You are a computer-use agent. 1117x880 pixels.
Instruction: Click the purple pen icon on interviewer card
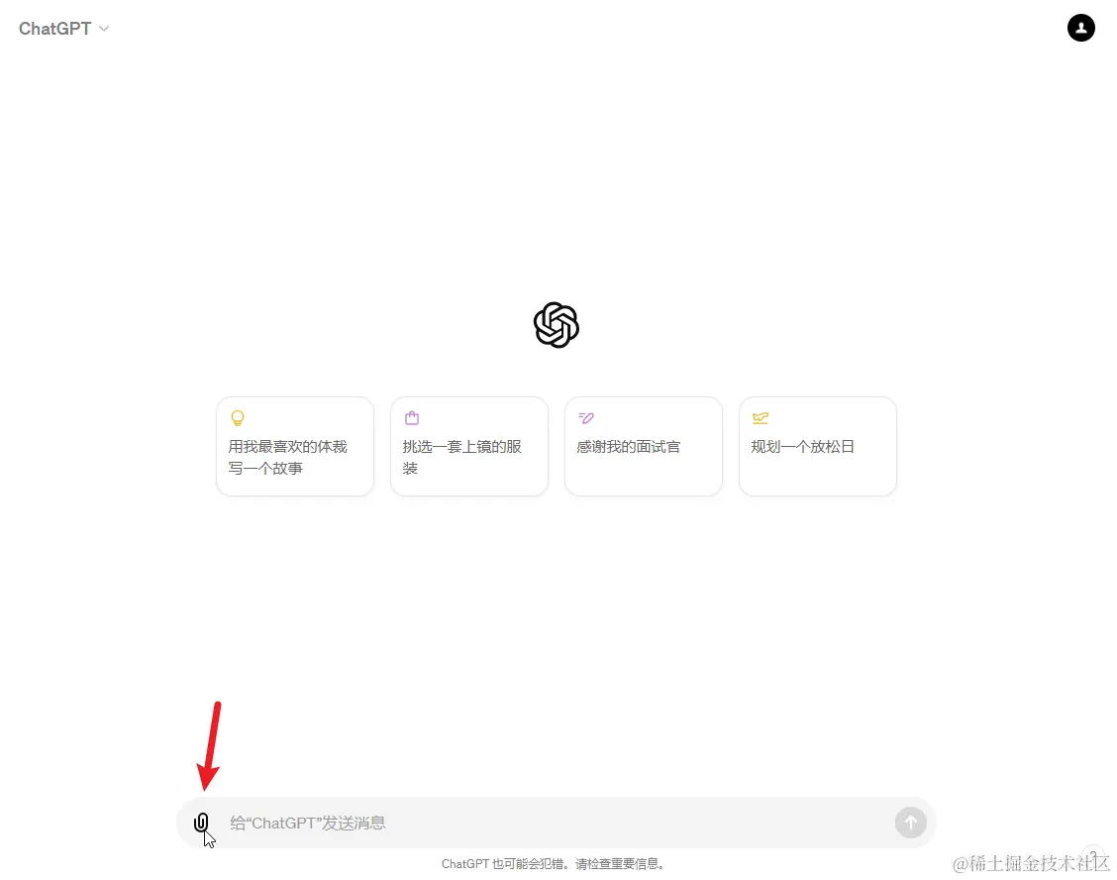coord(586,418)
